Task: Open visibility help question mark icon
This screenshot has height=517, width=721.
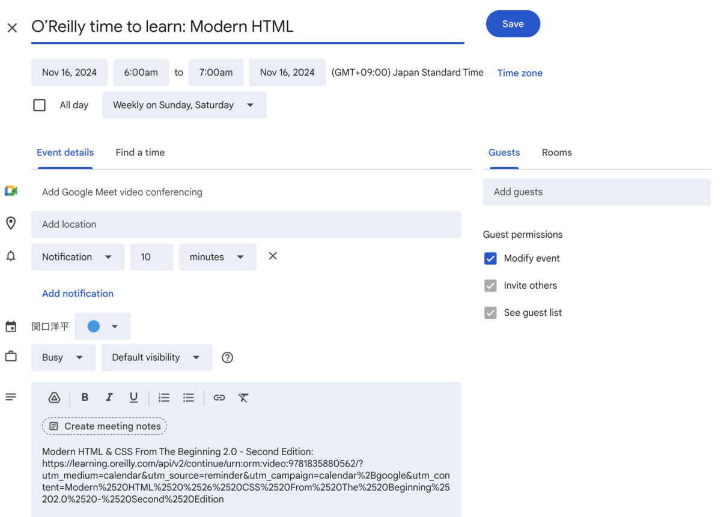Action: point(227,357)
